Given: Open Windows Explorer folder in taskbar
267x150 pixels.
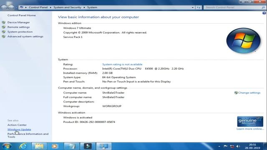Looking at the screenshot, I should coord(39,146).
